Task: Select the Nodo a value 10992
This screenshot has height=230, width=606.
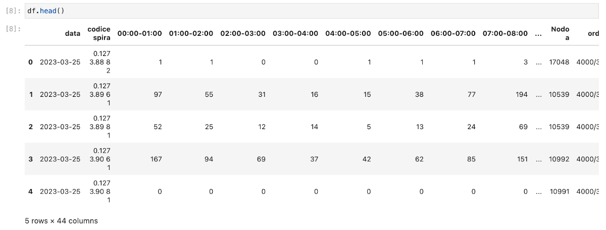Action: click(560, 159)
